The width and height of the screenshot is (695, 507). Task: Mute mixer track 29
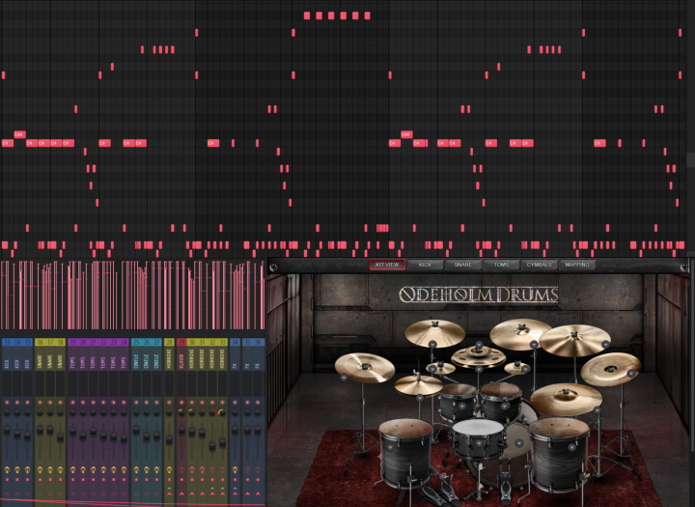(181, 403)
